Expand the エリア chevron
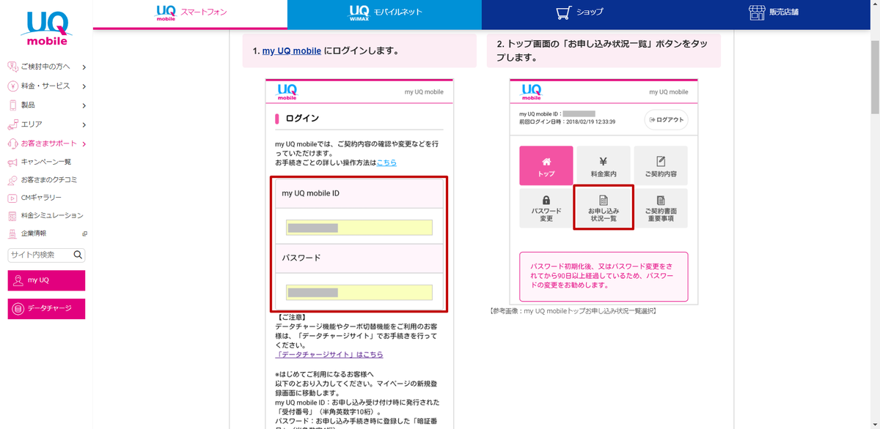This screenshot has width=880, height=429. 84,124
